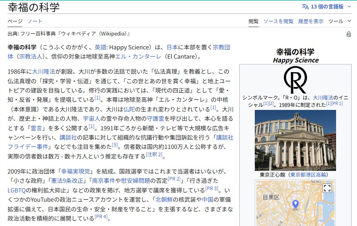Select the ページ tab

(x=15, y=21)
